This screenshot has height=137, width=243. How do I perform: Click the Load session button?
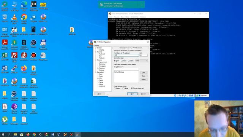(x=144, y=73)
